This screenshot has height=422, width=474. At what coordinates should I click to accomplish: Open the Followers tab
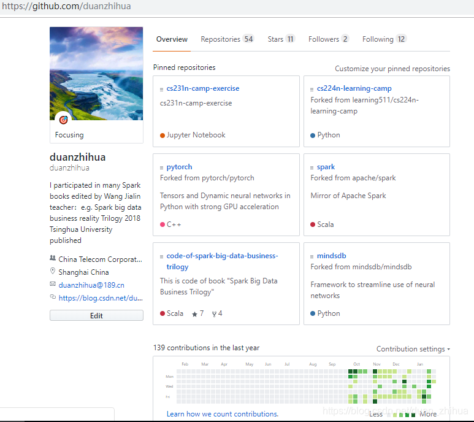329,39
